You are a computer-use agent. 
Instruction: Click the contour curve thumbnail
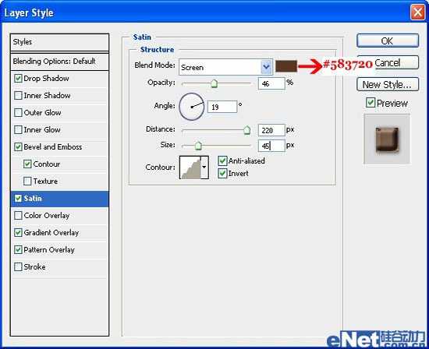[x=190, y=167]
